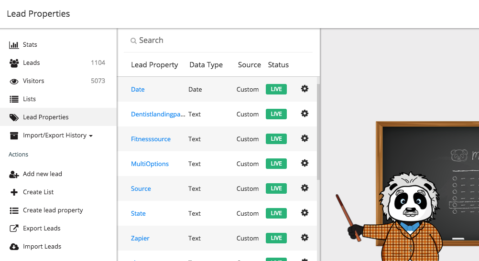
Task: Click the Create List plus icon
Action: click(14, 192)
